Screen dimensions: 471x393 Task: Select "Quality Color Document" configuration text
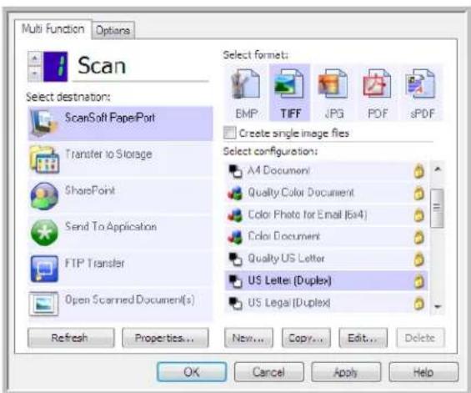pos(301,193)
